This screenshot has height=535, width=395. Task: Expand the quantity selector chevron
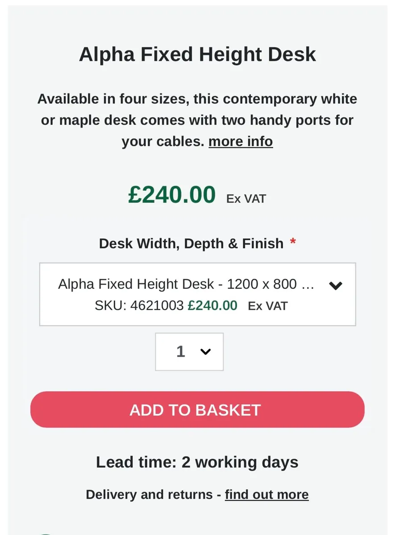tap(205, 352)
